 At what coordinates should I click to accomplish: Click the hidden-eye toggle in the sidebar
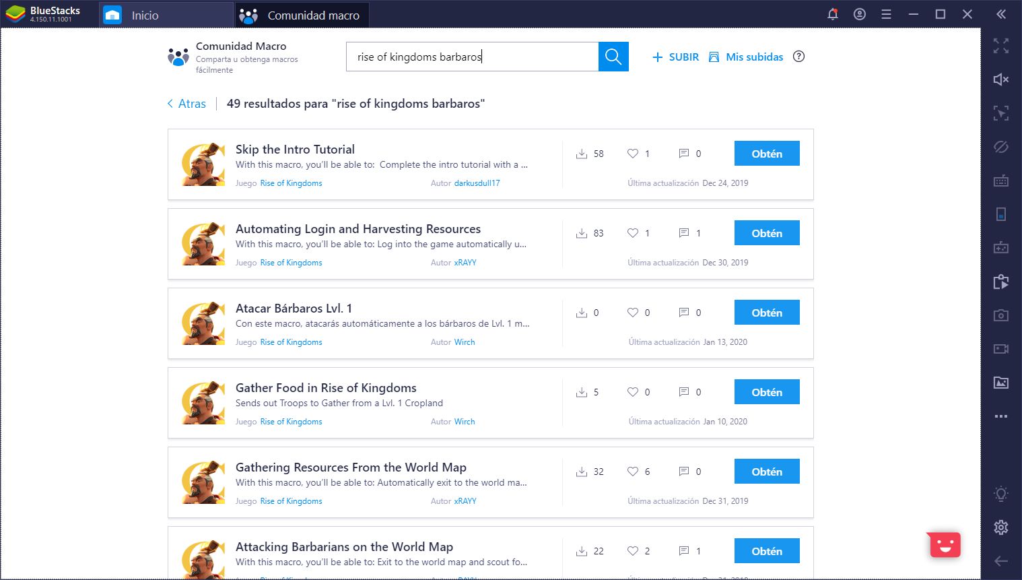coord(1001,147)
